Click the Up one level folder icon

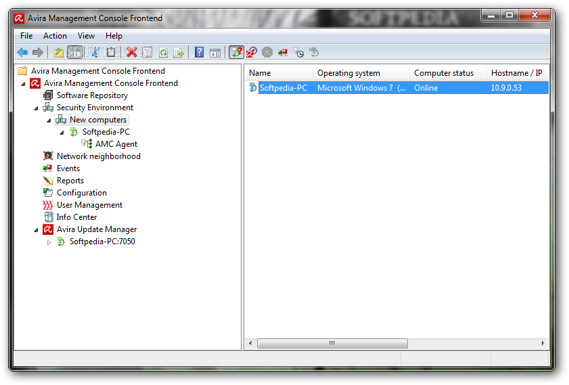(59, 53)
